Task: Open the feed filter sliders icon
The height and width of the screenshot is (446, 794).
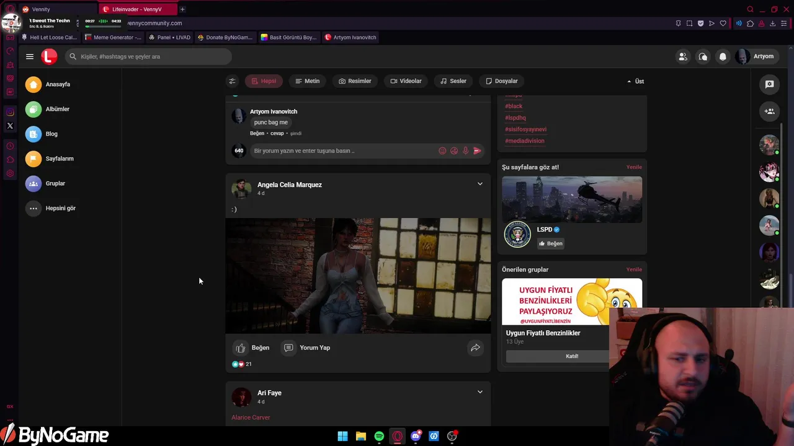Action: coord(232,81)
